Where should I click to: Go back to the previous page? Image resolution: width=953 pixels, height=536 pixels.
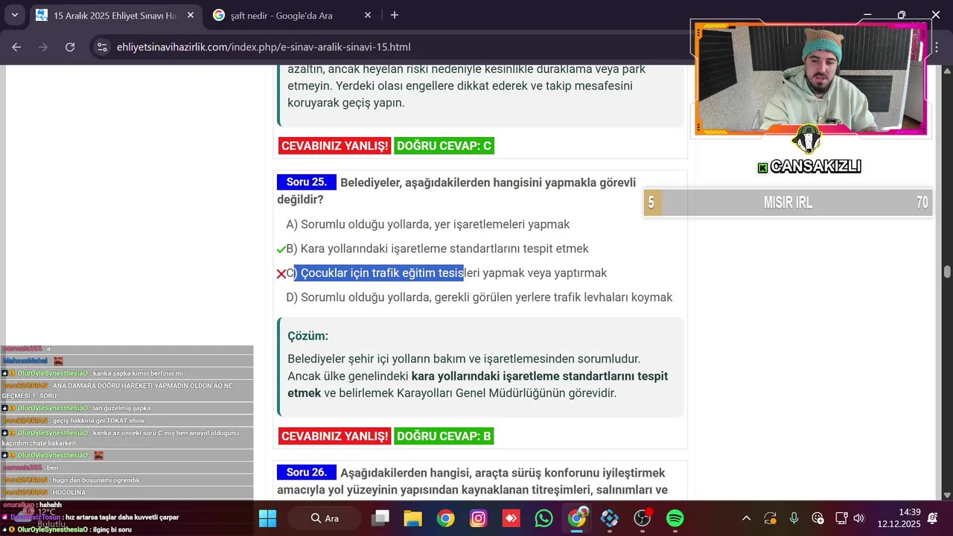pyautogui.click(x=16, y=47)
